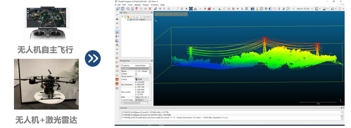Open the Colors RGB dropdown
The image size is (351, 128).
pyautogui.click(x=141, y=79)
